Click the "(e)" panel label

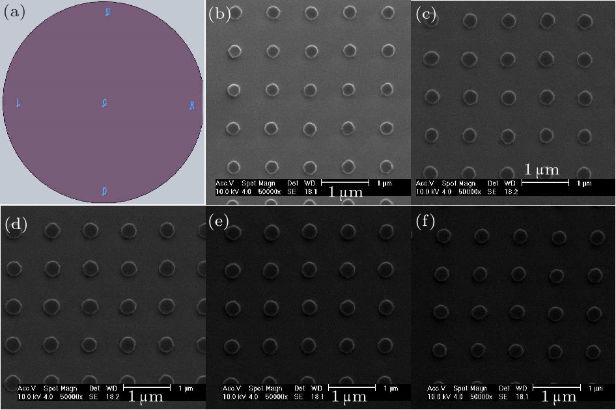pos(219,222)
